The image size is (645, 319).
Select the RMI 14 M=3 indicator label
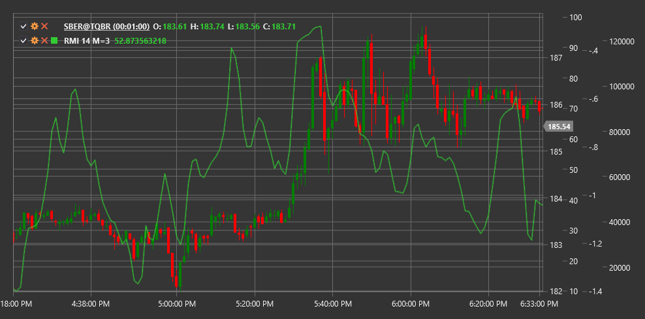click(x=87, y=40)
